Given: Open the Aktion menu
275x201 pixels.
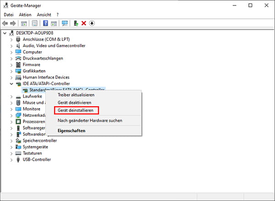Looking at the screenshot, I should (x=25, y=15).
